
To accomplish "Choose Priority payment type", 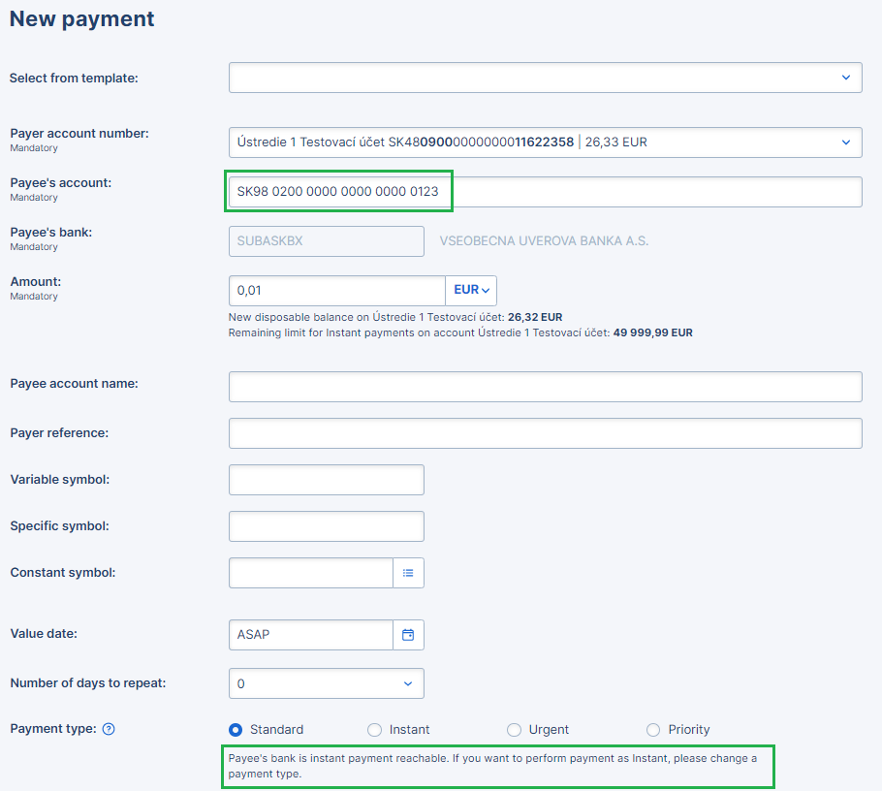I will tap(653, 730).
